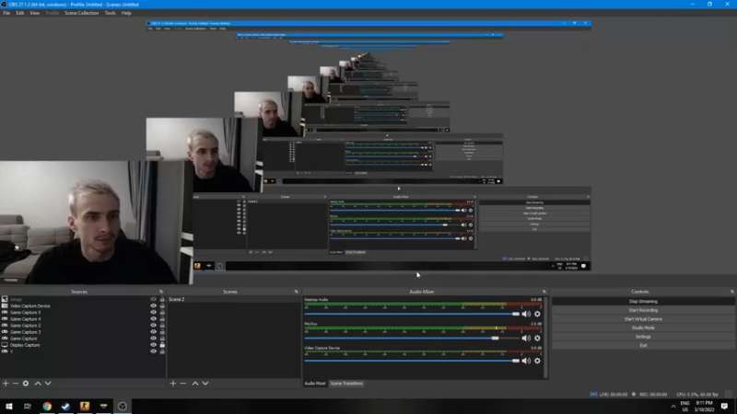Lock the Video Capture Device source

point(162,305)
